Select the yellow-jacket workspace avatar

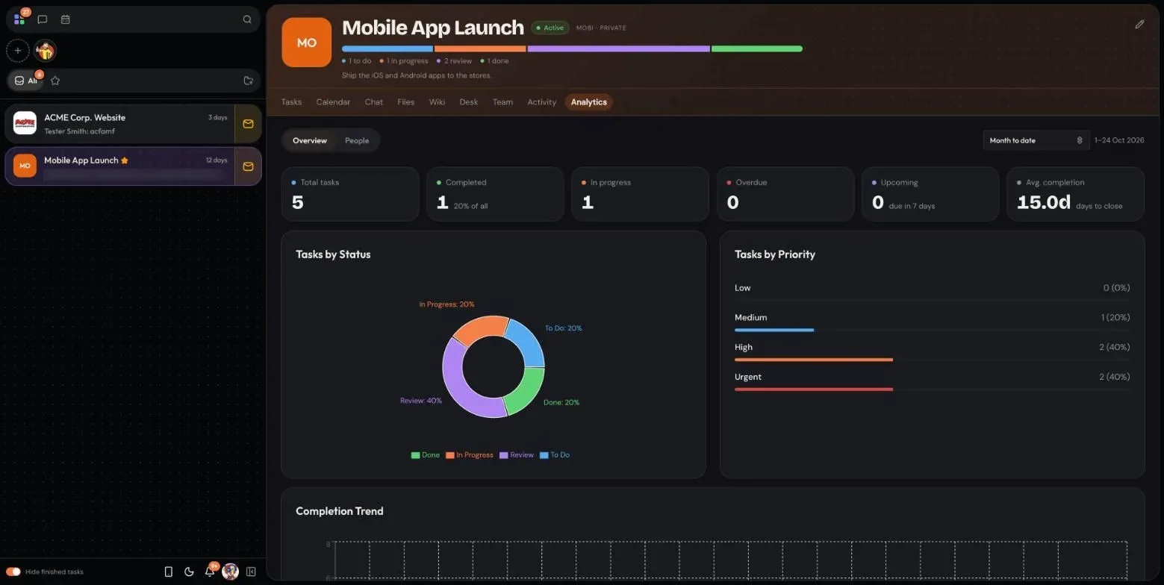pyautogui.click(x=46, y=51)
